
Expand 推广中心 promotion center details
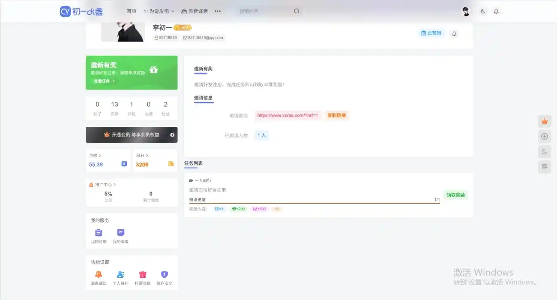(103, 184)
